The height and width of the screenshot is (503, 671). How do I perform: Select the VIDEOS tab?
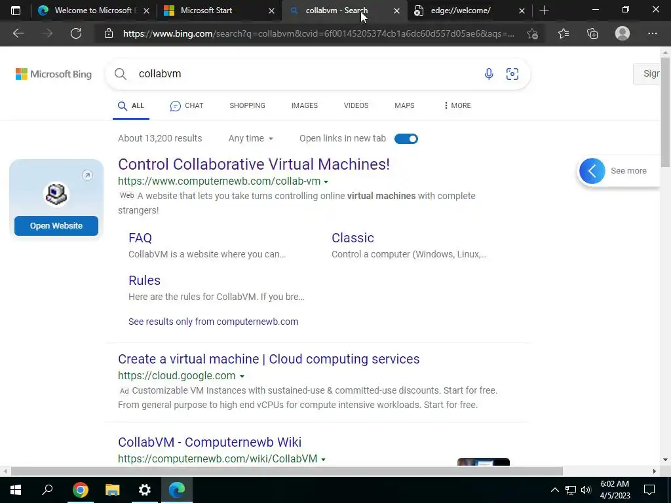356,105
